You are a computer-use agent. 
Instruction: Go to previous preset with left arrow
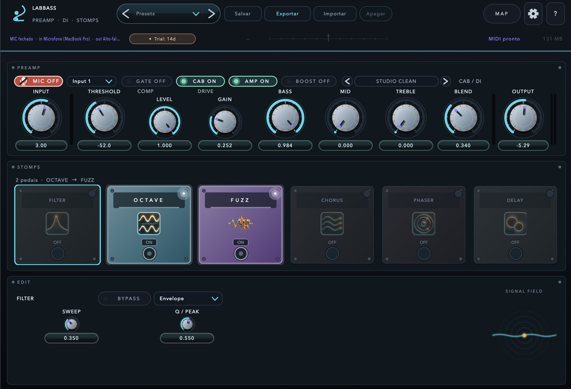point(126,14)
